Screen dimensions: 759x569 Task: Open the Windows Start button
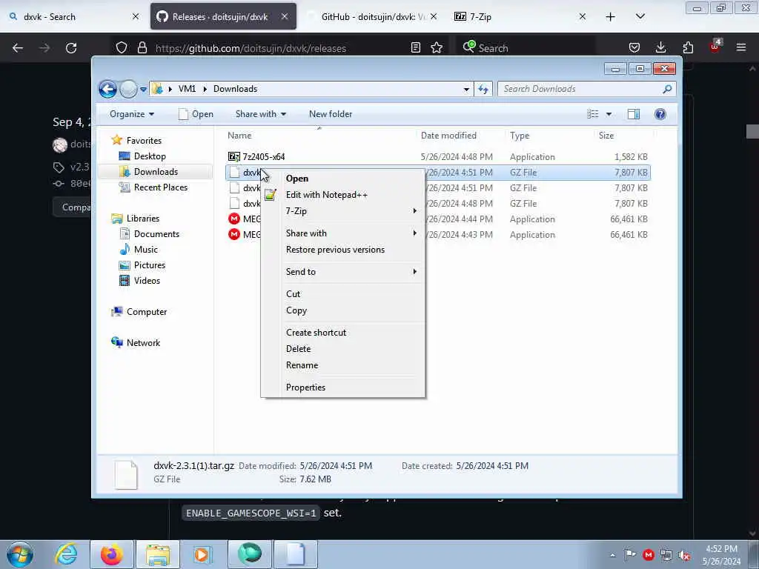point(20,554)
